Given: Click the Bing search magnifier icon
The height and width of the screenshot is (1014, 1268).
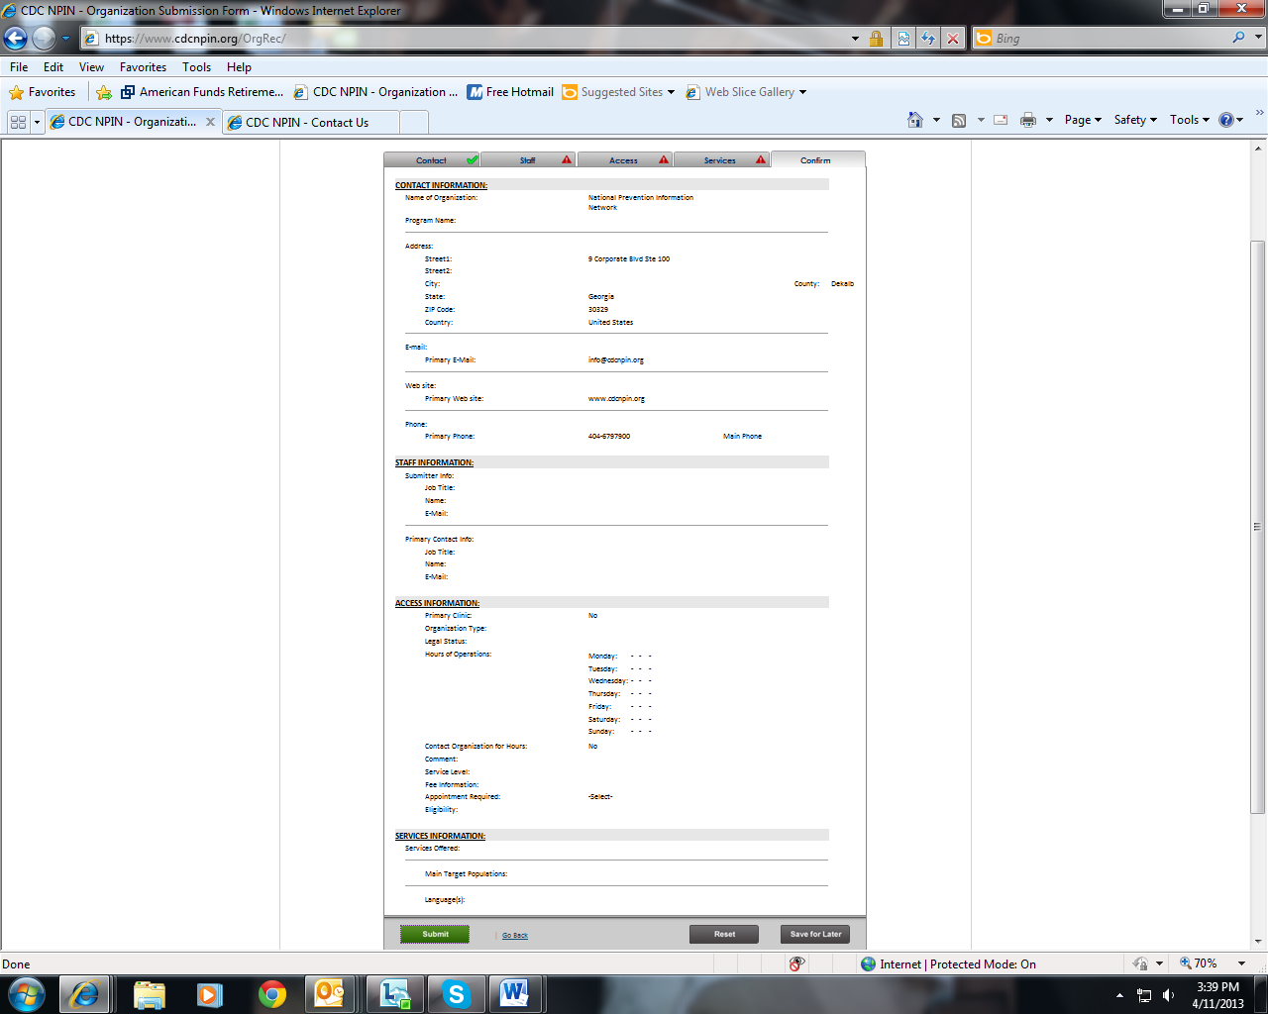Looking at the screenshot, I should tap(1238, 38).
